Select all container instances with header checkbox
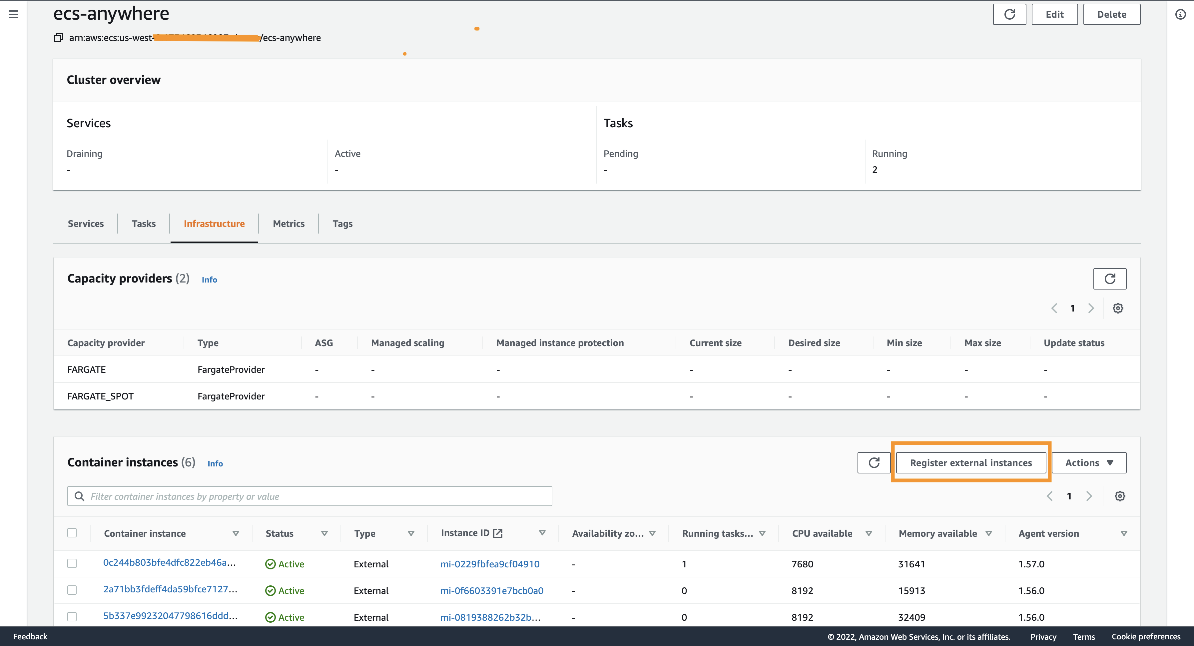Viewport: 1194px width, 646px height. [x=72, y=532]
